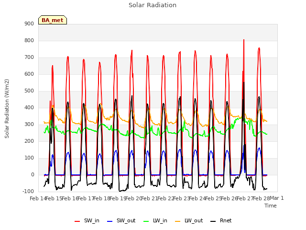Toggle the LW_in legend entry
The image size is (306, 230).
[155, 220]
